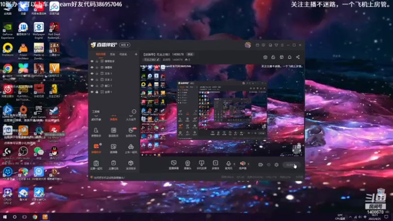Open the 读弹幕 read-danmaku tool
The width and height of the screenshot is (393, 221).
click(113, 148)
